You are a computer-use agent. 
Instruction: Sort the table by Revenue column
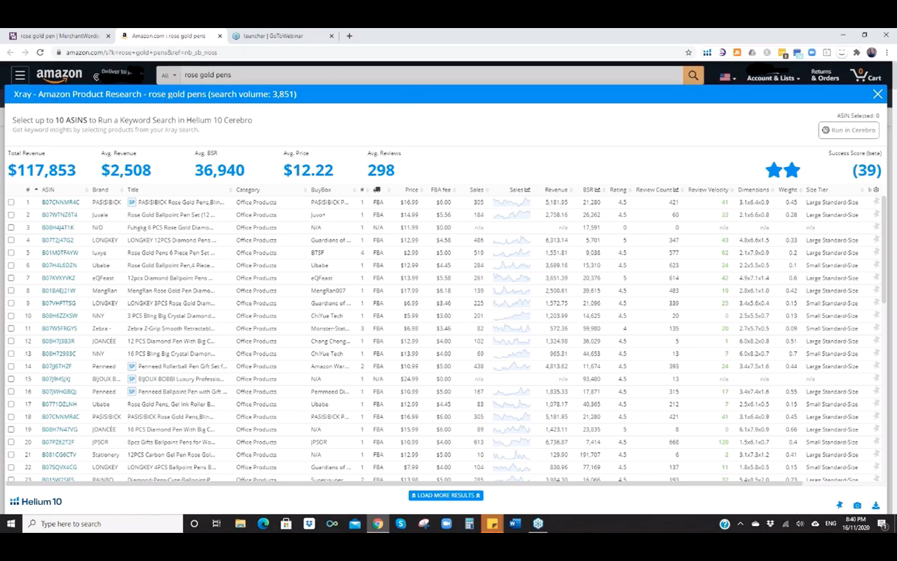point(556,189)
